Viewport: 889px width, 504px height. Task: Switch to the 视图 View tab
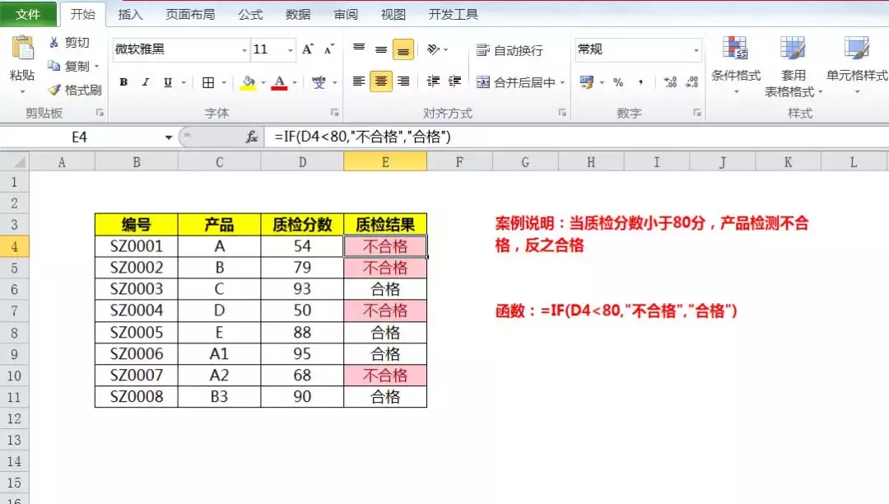click(393, 14)
